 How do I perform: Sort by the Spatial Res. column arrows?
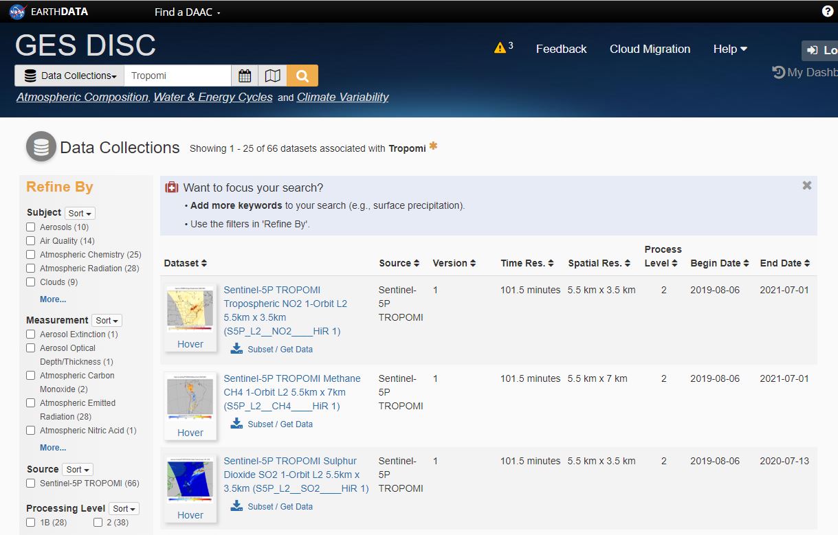(628, 264)
